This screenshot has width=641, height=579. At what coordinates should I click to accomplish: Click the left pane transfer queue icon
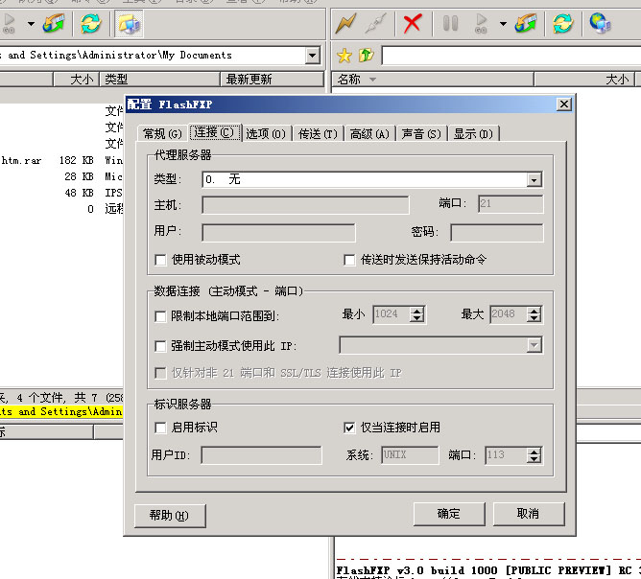[x=54, y=23]
